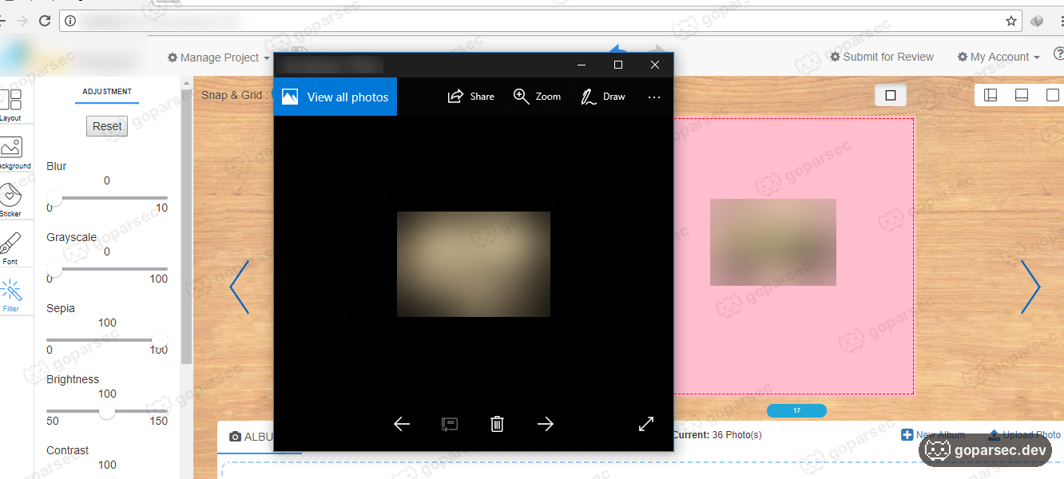Click Draw in the Photos window

tap(603, 97)
